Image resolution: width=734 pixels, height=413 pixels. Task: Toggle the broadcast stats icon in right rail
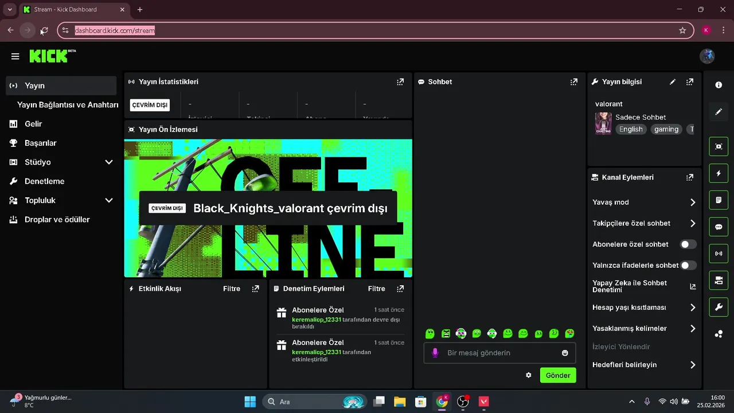pos(719,254)
